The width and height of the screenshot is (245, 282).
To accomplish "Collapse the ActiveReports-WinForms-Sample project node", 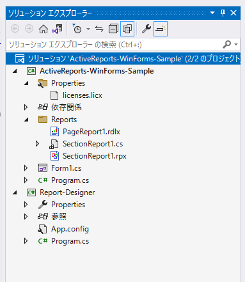I will (x=15, y=71).
